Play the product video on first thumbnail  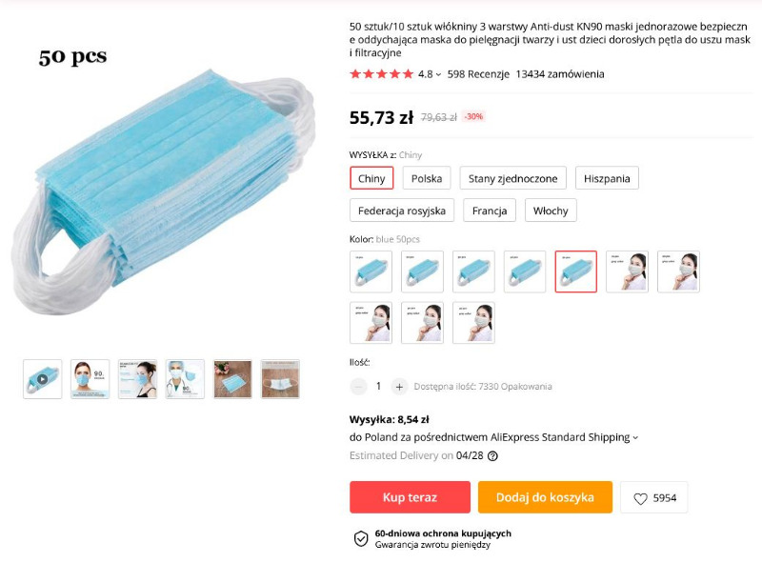(42, 379)
